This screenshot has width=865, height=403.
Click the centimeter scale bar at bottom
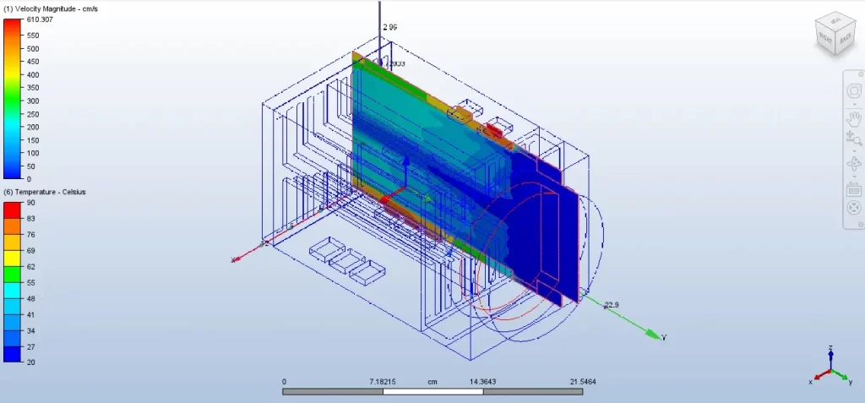coord(432,391)
